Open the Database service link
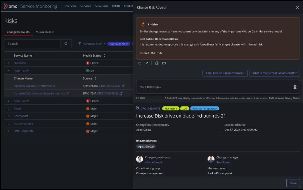Image resolution: width=303 pixels, height=190 pixels. tap(20, 63)
